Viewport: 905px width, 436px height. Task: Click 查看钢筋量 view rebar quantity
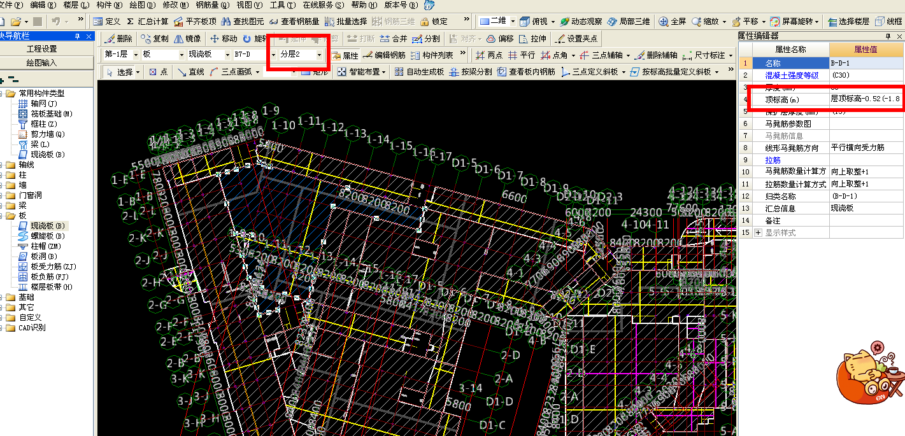click(294, 22)
